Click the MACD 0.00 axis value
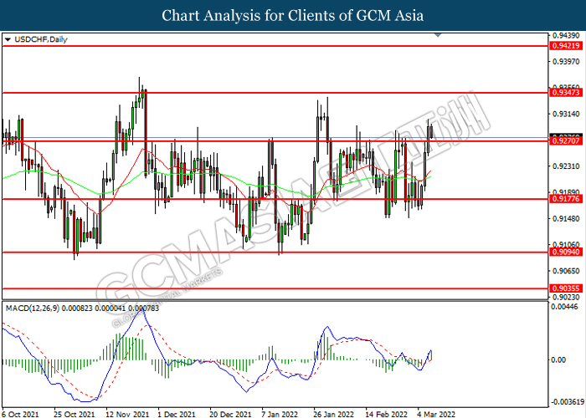Viewport: 586px width, 418px height. [558, 359]
